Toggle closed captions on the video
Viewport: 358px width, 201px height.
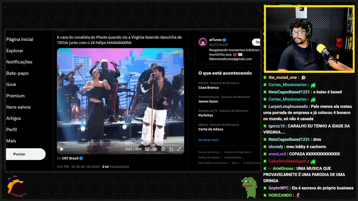[x=147, y=149]
